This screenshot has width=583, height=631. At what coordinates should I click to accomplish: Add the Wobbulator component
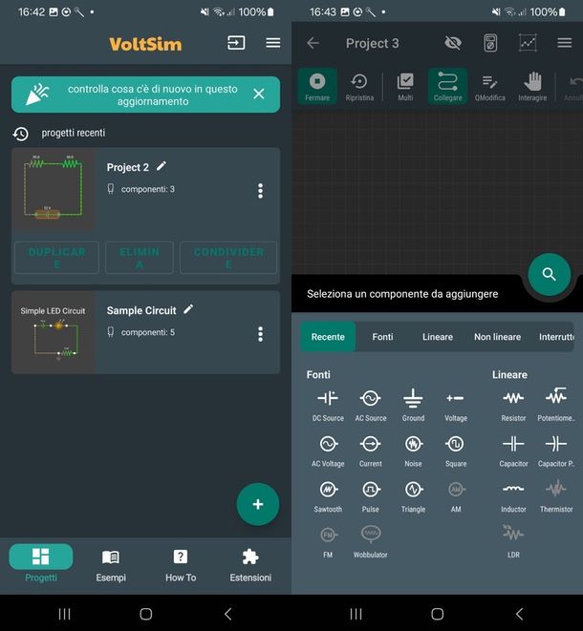(370, 541)
